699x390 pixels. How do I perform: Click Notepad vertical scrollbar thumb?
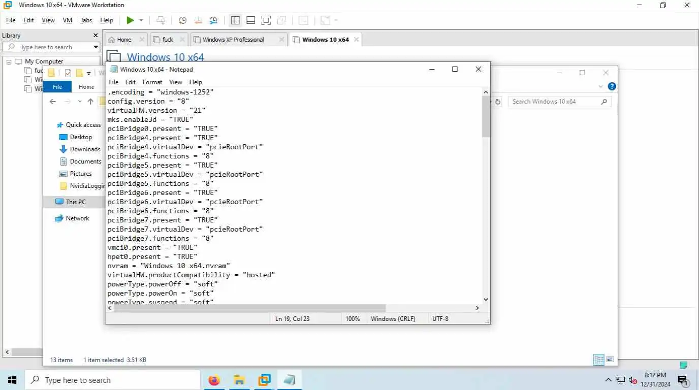486,117
